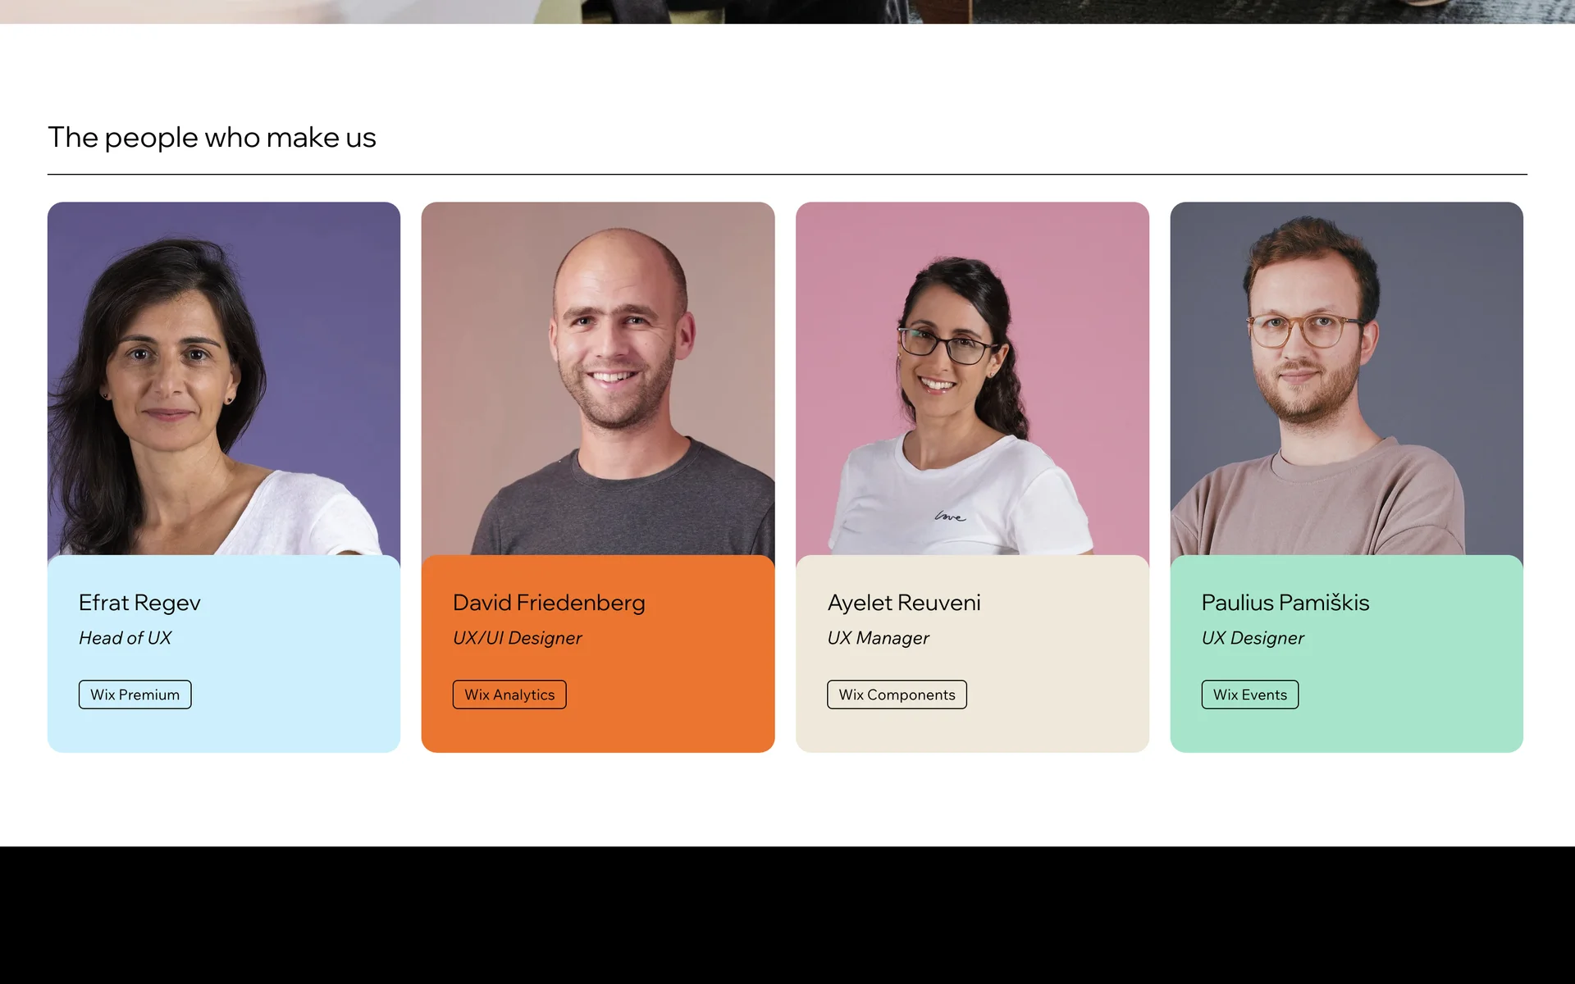View Paulius Pamiškis's portrait photo
This screenshot has width=1575, height=984.
pos(1346,379)
